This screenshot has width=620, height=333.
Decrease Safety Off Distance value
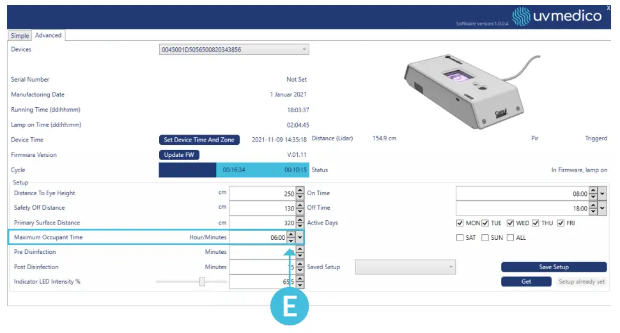tap(300, 211)
